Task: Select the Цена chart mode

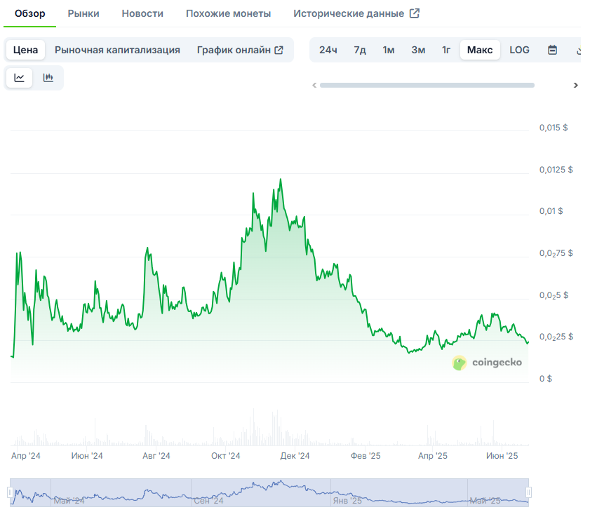Action: tap(26, 50)
